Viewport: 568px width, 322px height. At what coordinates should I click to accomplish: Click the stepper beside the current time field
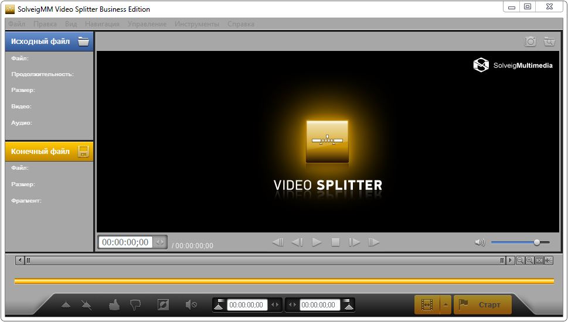(160, 242)
